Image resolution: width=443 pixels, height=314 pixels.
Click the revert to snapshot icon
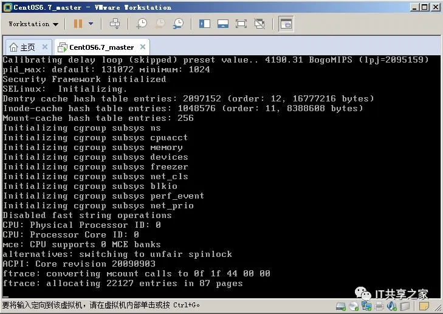click(x=160, y=24)
